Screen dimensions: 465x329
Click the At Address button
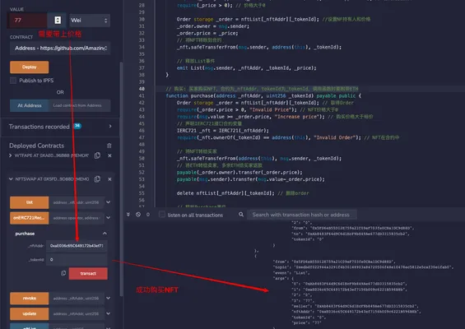[x=30, y=105]
